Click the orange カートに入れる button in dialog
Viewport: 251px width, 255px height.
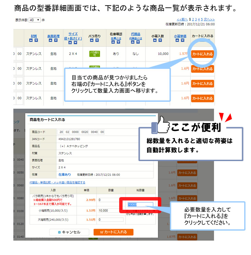coord(113,232)
